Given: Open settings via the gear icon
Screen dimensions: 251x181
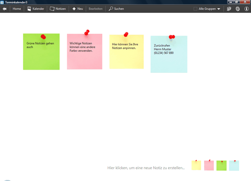Looking at the screenshot, I should click(x=237, y=9).
